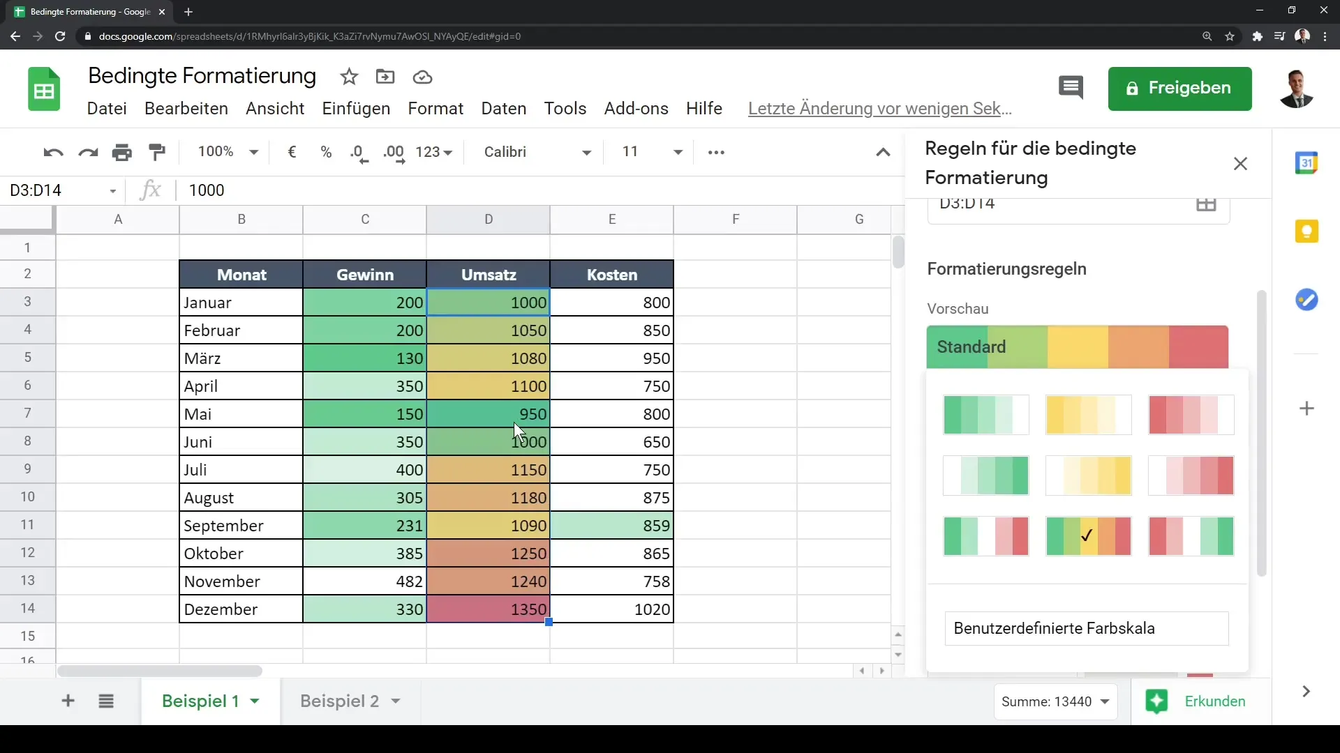1340x753 pixels.
Task: Click the redo icon in toolbar
Action: [x=87, y=152]
